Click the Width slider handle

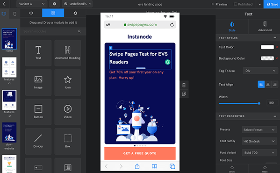pos(259,103)
